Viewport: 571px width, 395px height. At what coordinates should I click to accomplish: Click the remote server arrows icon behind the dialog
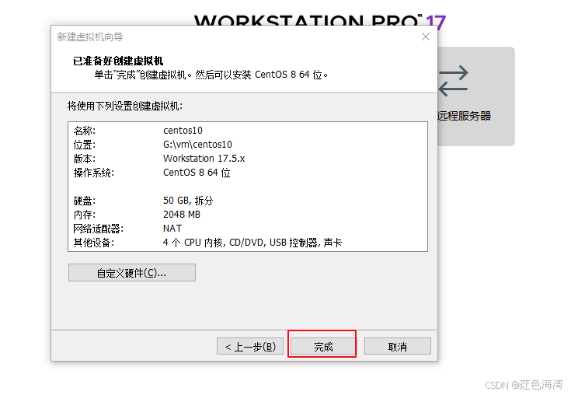[453, 81]
